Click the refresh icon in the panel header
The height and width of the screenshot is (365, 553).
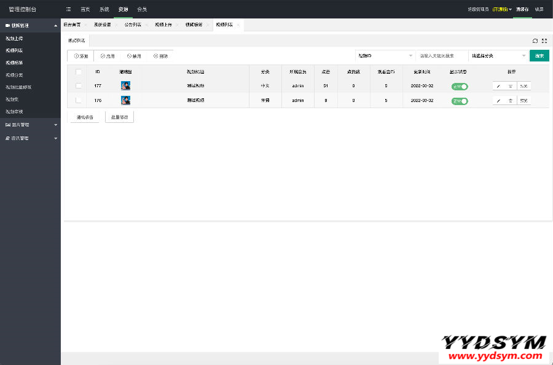[535, 41]
